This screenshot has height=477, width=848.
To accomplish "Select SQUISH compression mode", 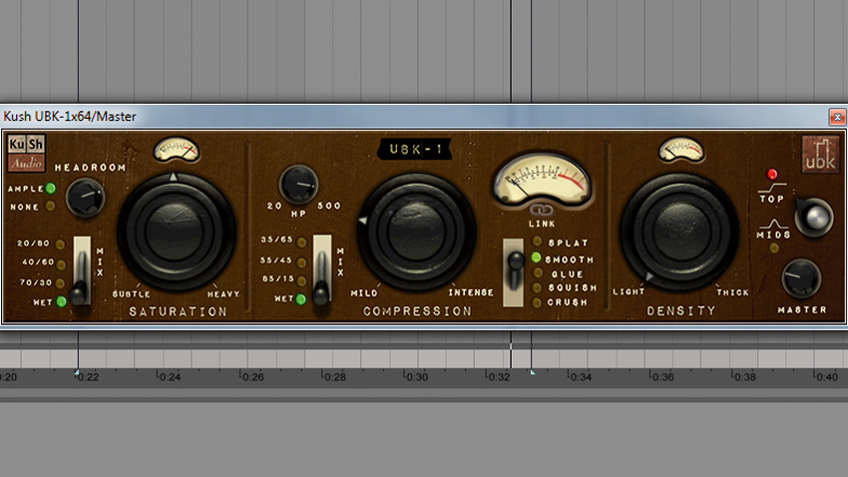I will click(x=537, y=287).
